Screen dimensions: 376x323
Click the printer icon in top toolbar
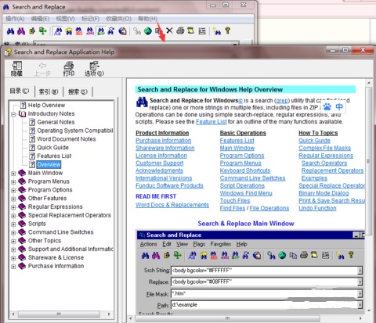pos(180,31)
